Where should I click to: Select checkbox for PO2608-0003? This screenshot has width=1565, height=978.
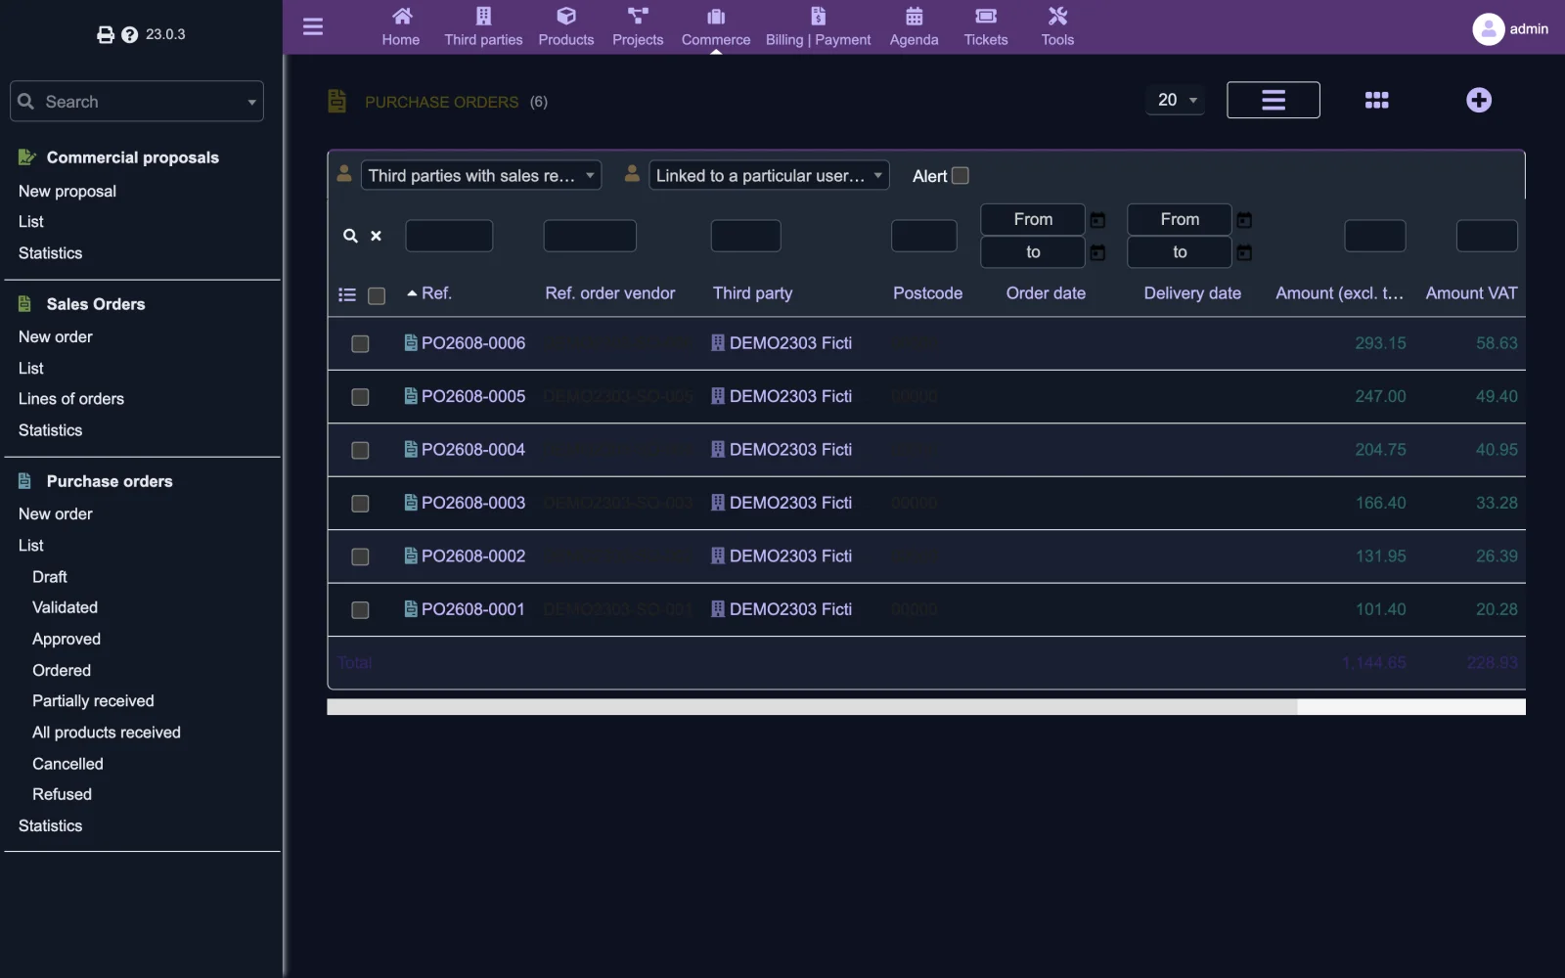point(360,504)
